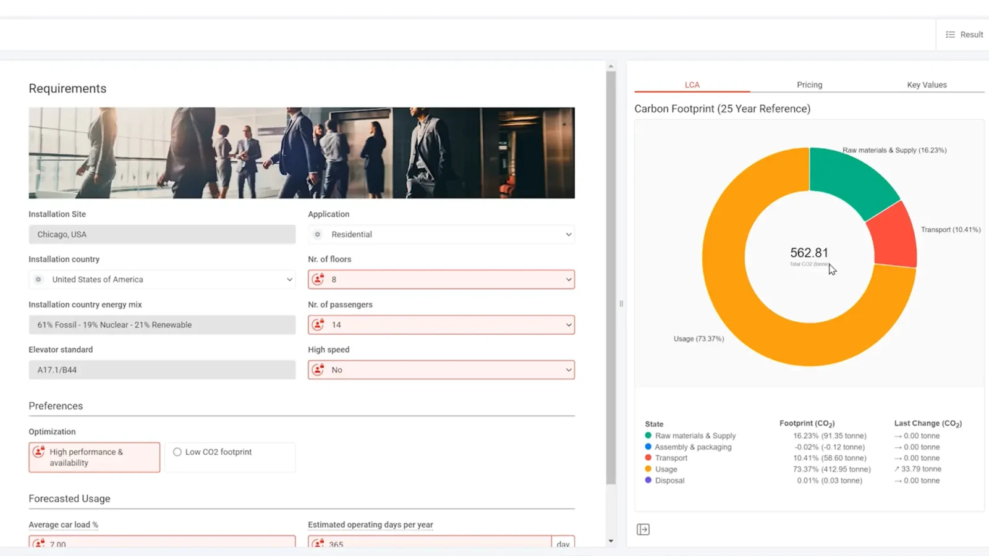Click gear icon in Application field
The height and width of the screenshot is (556, 989).
(x=318, y=235)
